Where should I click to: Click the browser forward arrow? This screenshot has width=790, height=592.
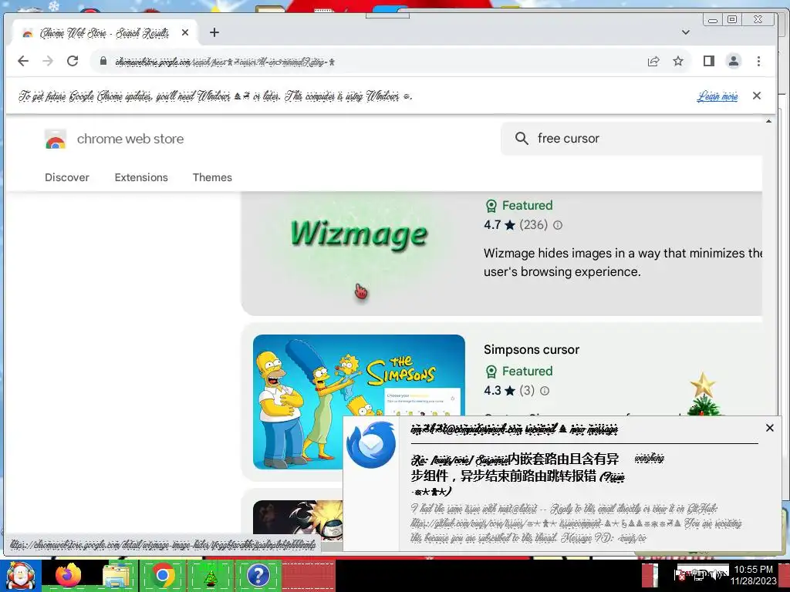click(x=48, y=62)
